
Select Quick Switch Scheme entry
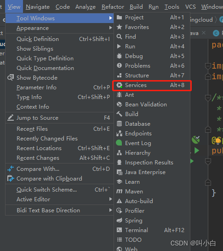[x=59, y=190]
